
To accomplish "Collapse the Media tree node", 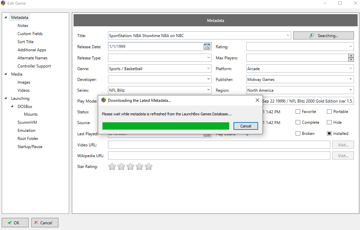I will [x=6, y=74].
